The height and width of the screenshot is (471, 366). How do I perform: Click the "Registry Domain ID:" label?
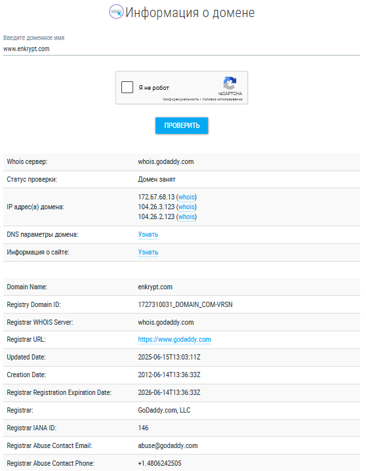33,304
